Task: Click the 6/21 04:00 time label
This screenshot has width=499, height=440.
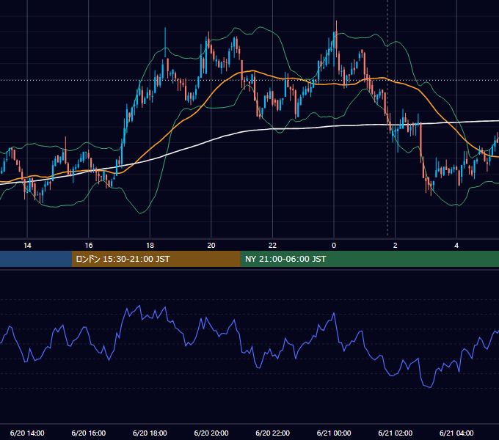Action: click(456, 433)
